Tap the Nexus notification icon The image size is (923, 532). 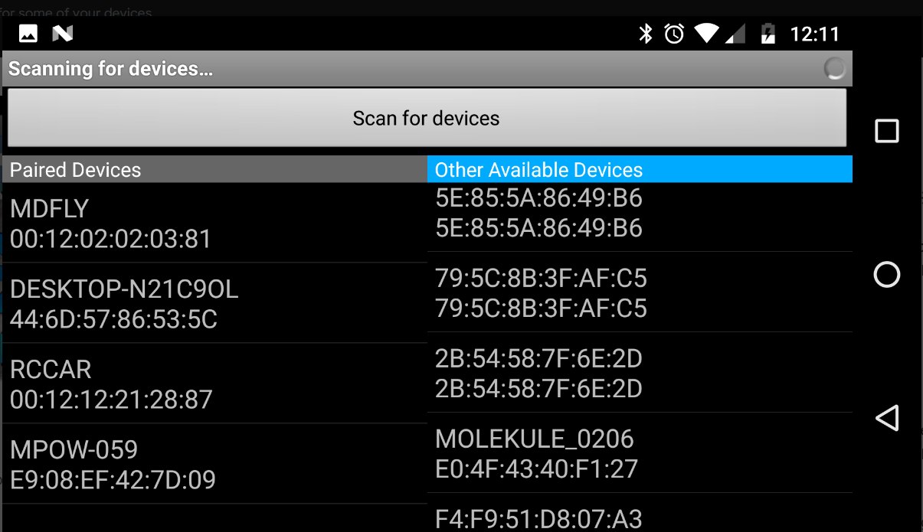point(61,33)
